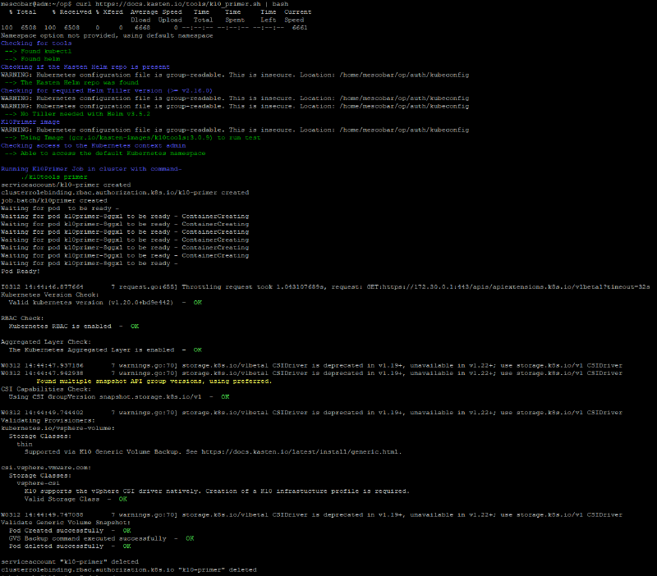Click 'clusterrolebinding.rbac.authorization.k8s.io "k10-primer" deleted' line
Viewport: 657px width, 576px height.
[129, 570]
